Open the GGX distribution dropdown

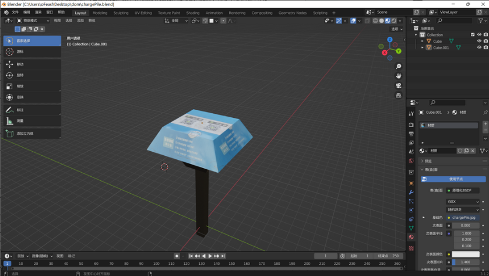[463, 202]
